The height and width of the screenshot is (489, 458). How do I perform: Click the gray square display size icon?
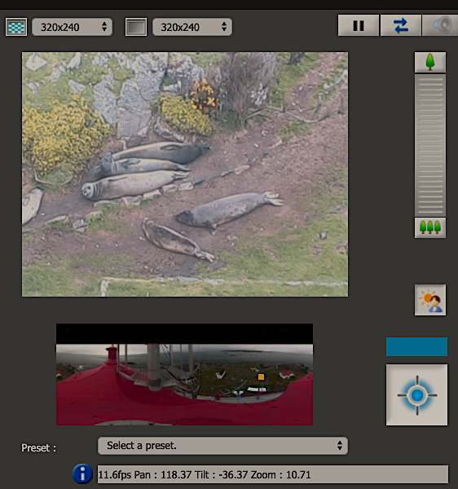tap(136, 27)
